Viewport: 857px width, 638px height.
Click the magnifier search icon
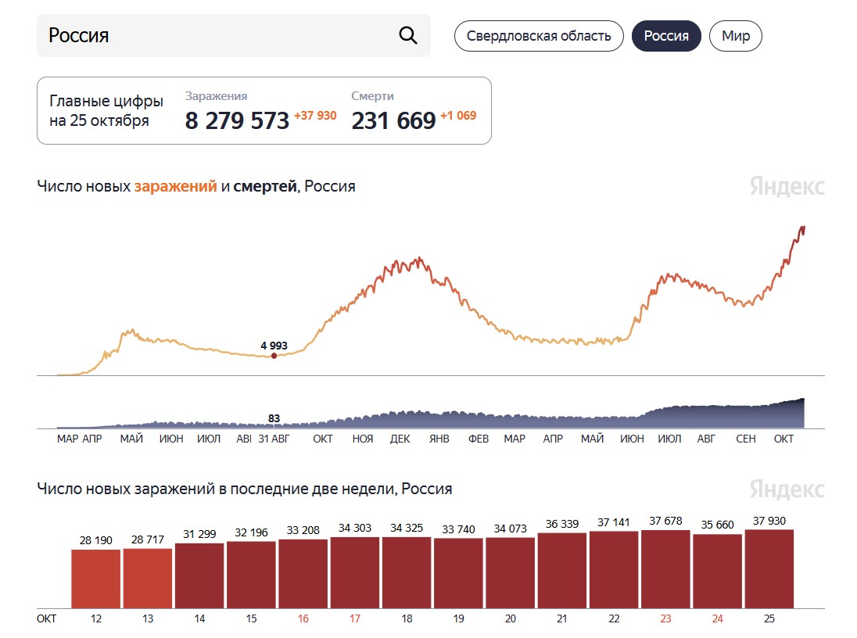(x=407, y=35)
